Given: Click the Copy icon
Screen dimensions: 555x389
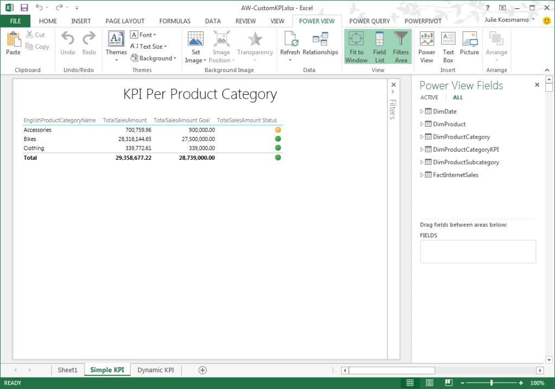Looking at the screenshot, I should coord(29,46).
